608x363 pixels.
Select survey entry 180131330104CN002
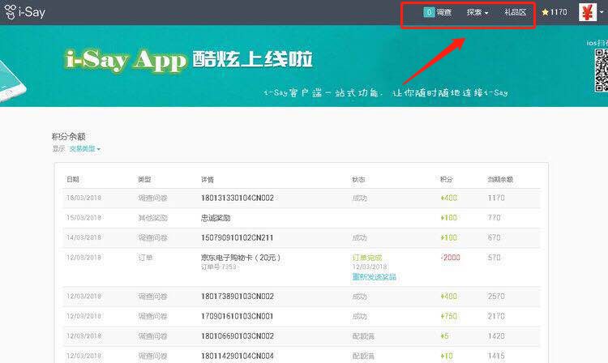237,198
